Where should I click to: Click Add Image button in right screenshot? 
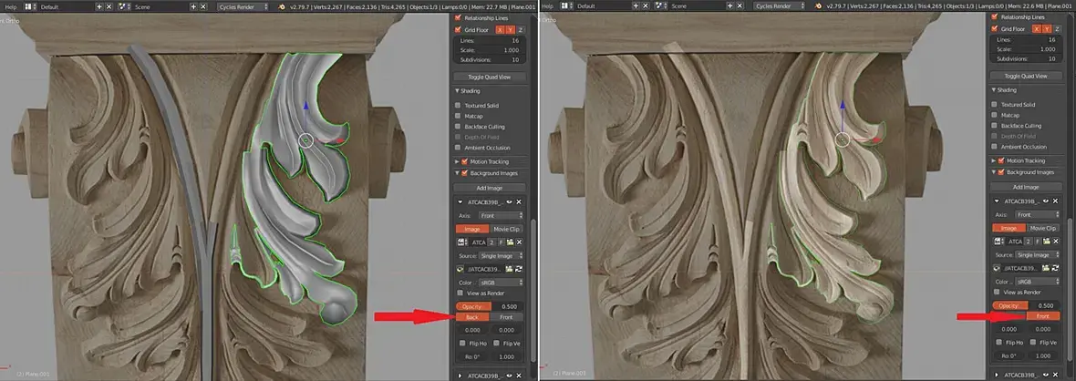[x=1027, y=187]
